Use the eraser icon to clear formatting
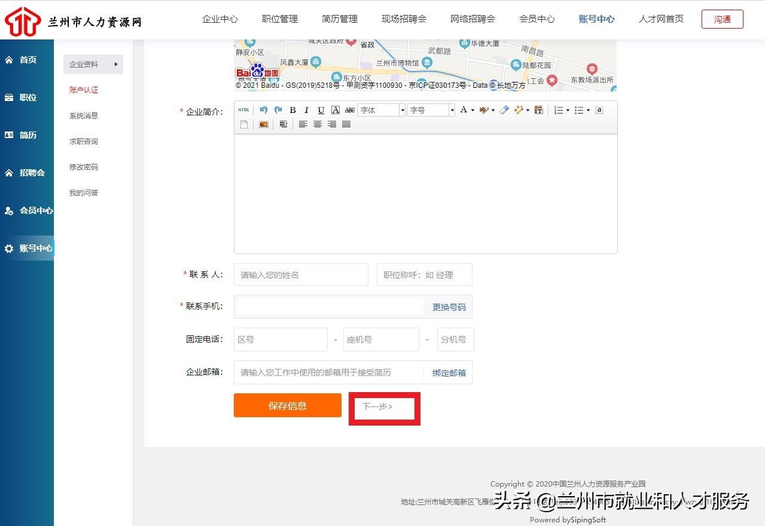 coord(503,110)
